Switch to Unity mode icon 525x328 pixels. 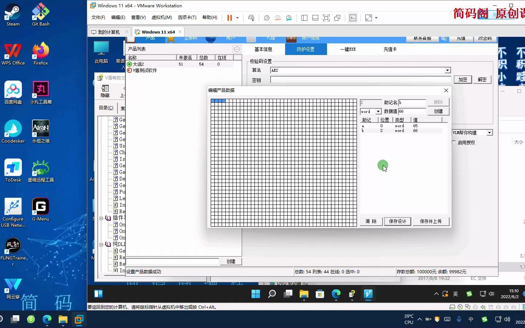tap(337, 17)
